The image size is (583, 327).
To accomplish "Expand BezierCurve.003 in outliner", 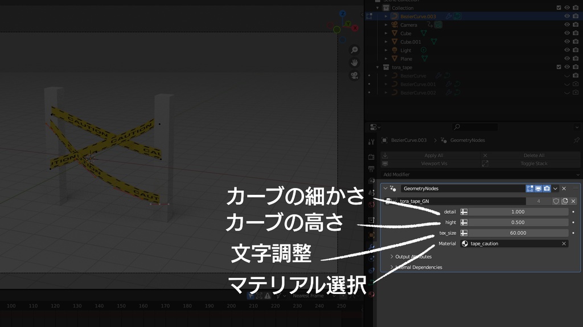I will click(386, 17).
